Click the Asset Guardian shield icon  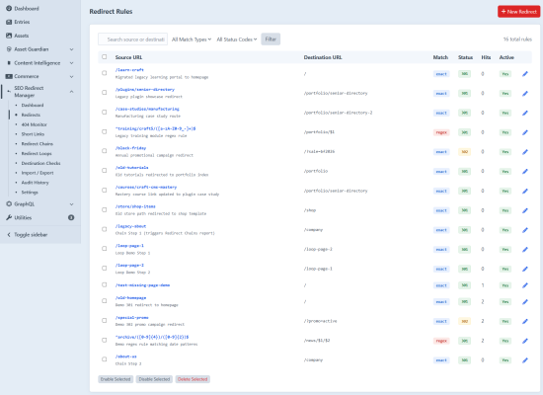pos(9,49)
